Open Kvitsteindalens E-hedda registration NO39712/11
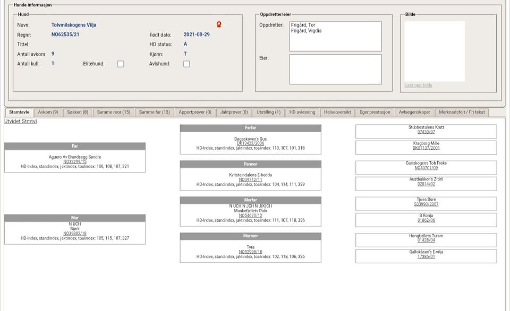The height and width of the screenshot is (311, 510). tap(250, 179)
